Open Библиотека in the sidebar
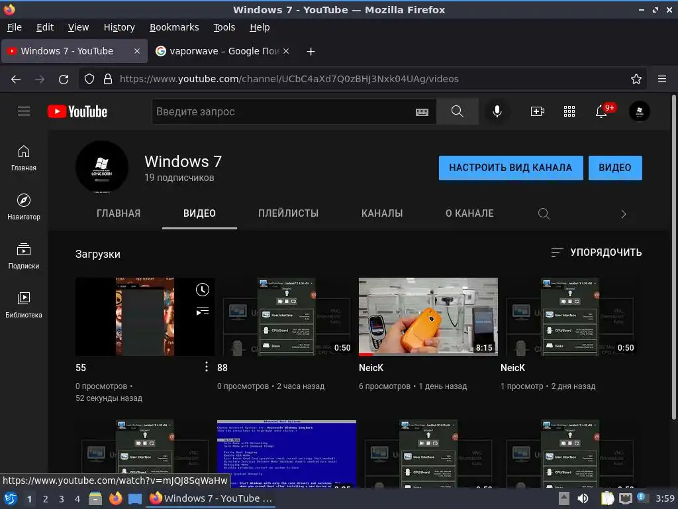 coord(24,305)
